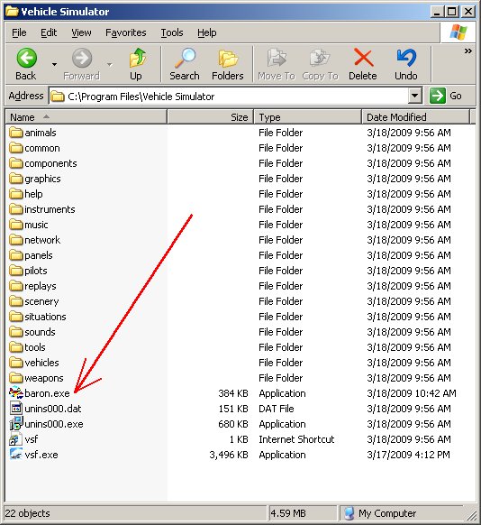
Task: Open the Edit menu
Action: tap(49, 32)
